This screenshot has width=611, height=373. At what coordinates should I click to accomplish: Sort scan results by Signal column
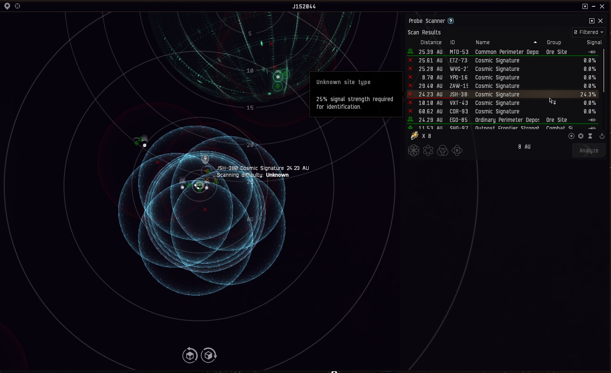click(x=594, y=42)
